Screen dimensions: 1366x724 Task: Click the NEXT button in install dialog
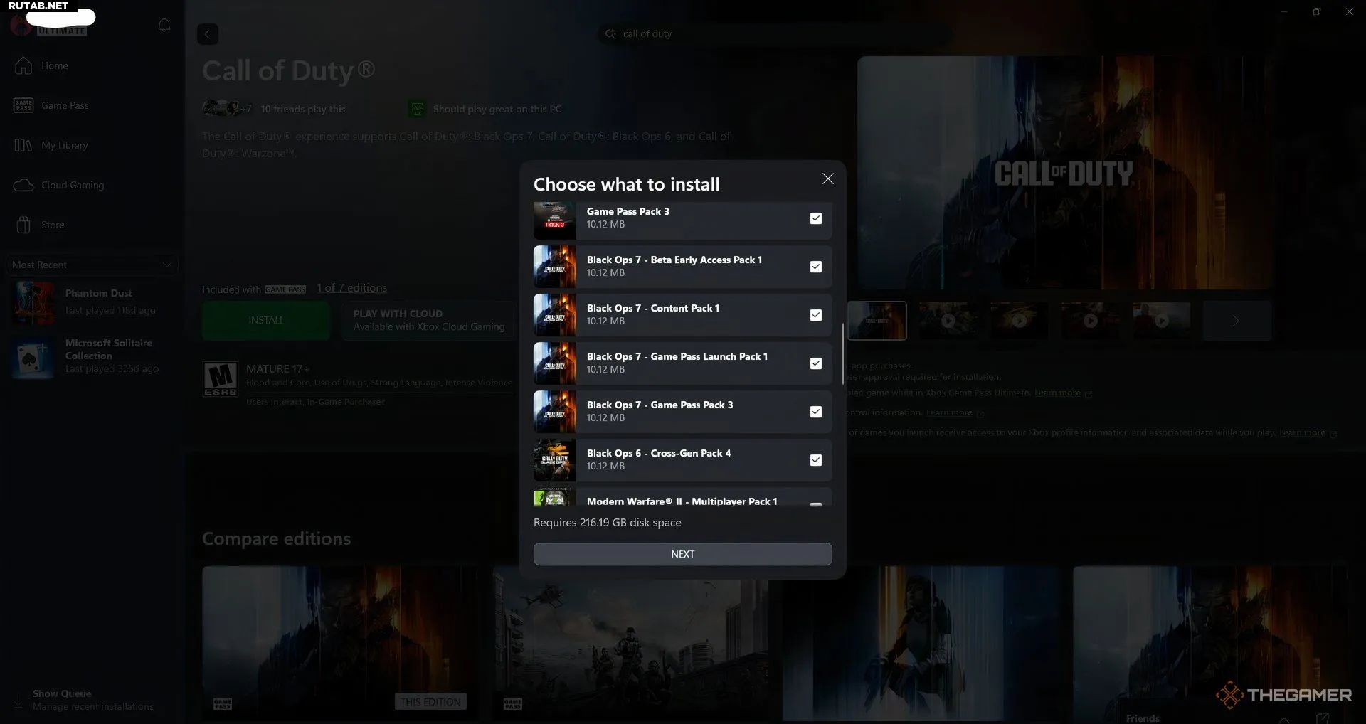[x=682, y=554]
